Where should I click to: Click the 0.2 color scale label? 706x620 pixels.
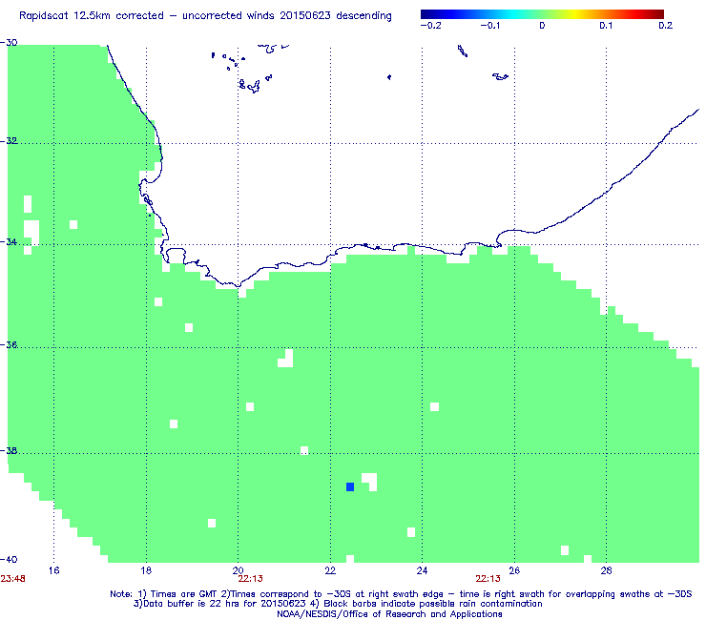[x=666, y=26]
